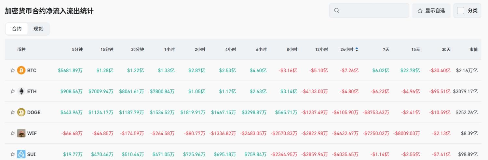Click the SUI coin icon
The height and width of the screenshot is (160, 488).
click(x=21, y=154)
